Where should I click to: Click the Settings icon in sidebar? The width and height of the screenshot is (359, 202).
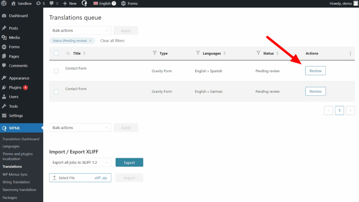[4, 115]
